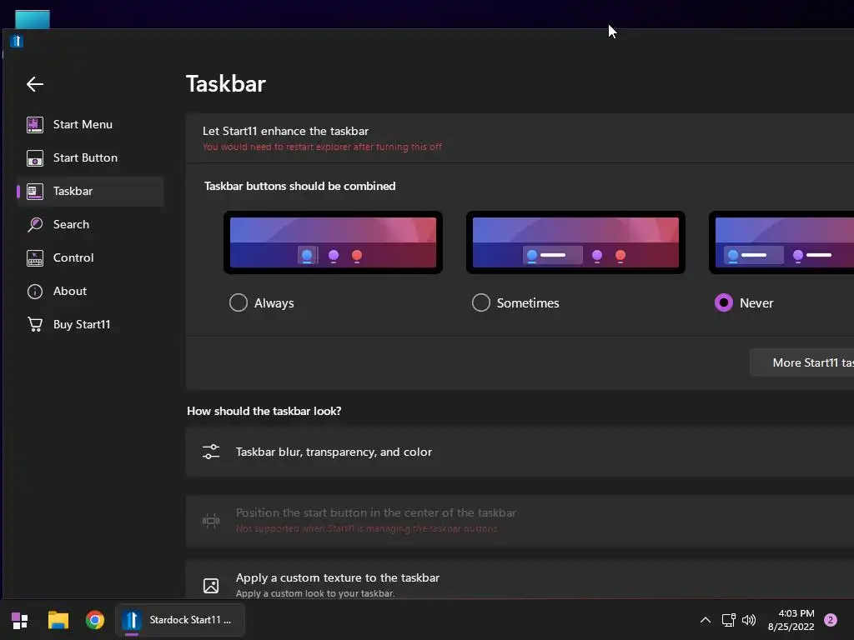This screenshot has height=640, width=854.
Task: Click the More Start11 taskbar button
Action: pos(802,362)
